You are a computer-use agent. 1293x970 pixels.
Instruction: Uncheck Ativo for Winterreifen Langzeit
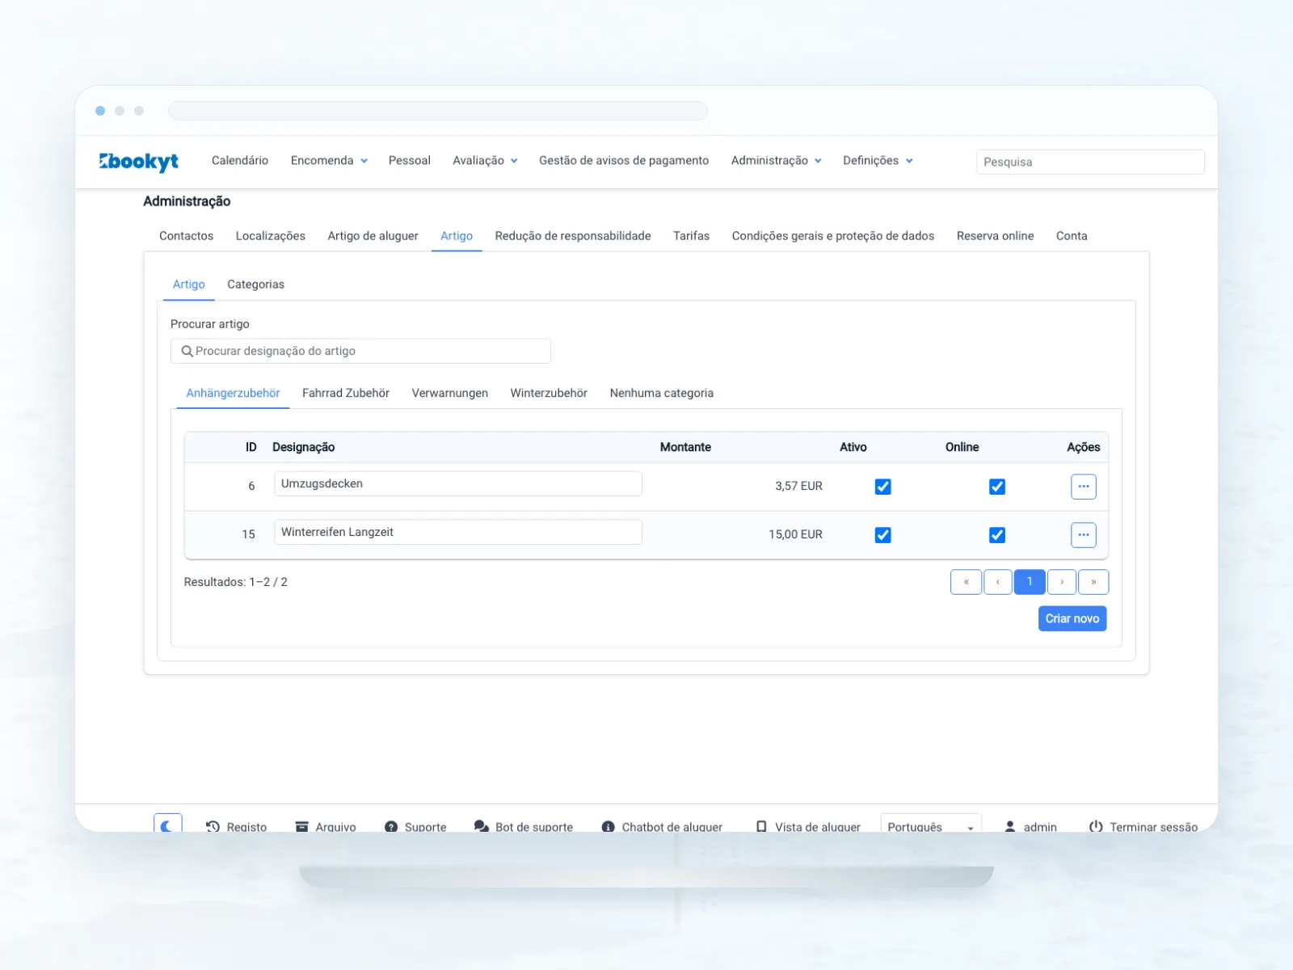click(882, 535)
